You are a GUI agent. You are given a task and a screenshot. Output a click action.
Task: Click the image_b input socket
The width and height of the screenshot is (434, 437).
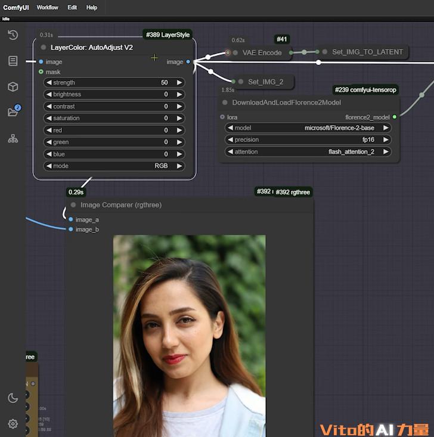pyautogui.click(x=71, y=230)
